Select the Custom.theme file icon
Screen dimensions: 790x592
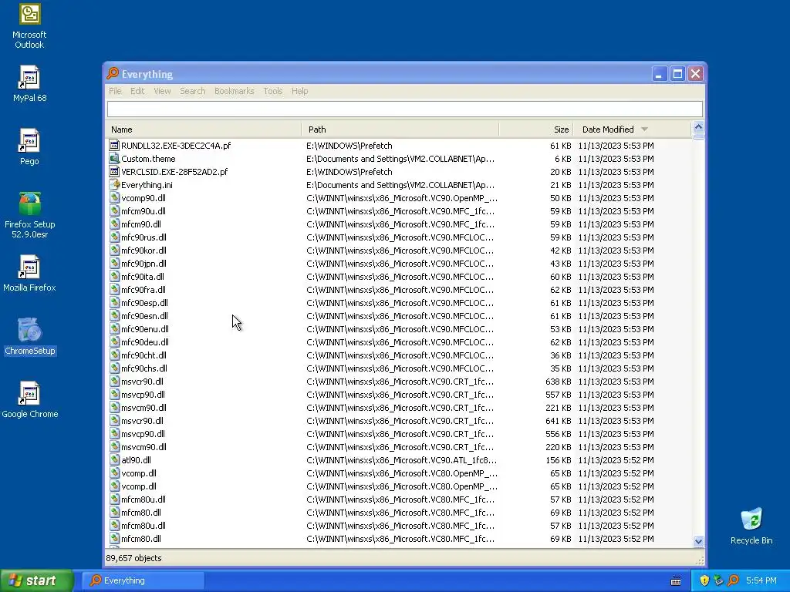click(114, 159)
